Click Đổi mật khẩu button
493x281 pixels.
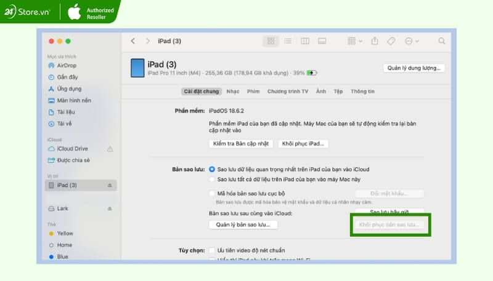389,194
